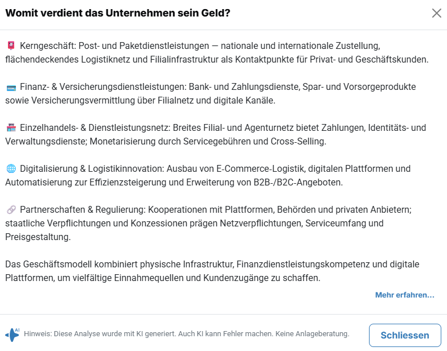Click the globe emoji beside Digitalisierung & Logistikinnovation
This screenshot has height=351, width=447.
tap(11, 169)
